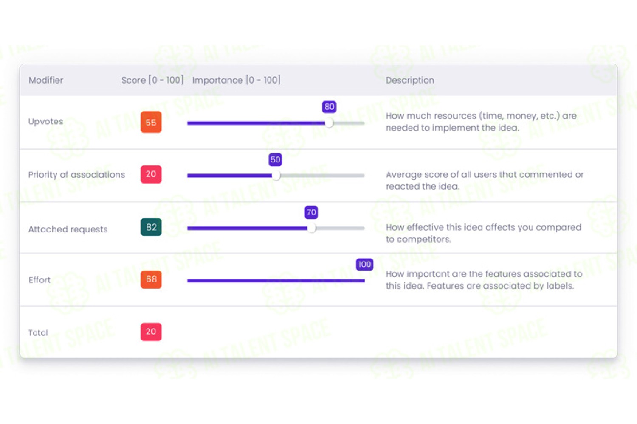The height and width of the screenshot is (424, 637).
Task: Click the Modifier column header
Action: pos(46,80)
